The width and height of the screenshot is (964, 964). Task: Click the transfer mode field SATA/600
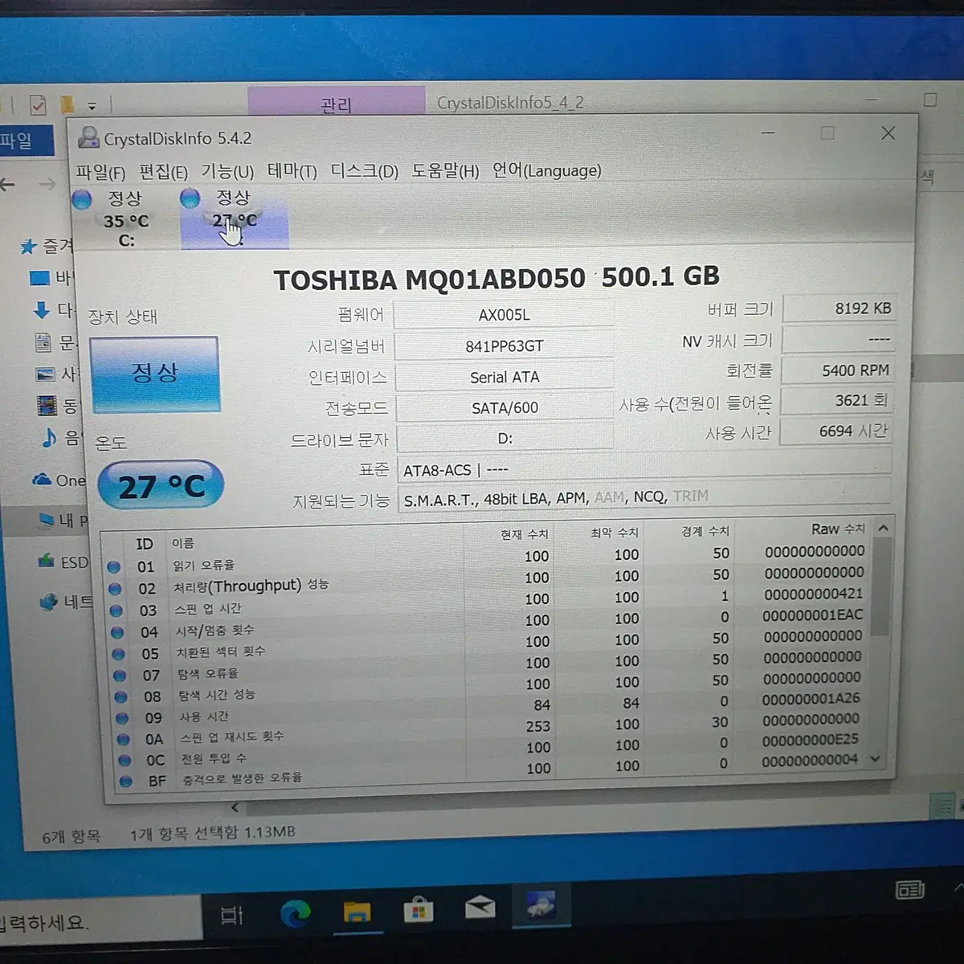coord(504,407)
